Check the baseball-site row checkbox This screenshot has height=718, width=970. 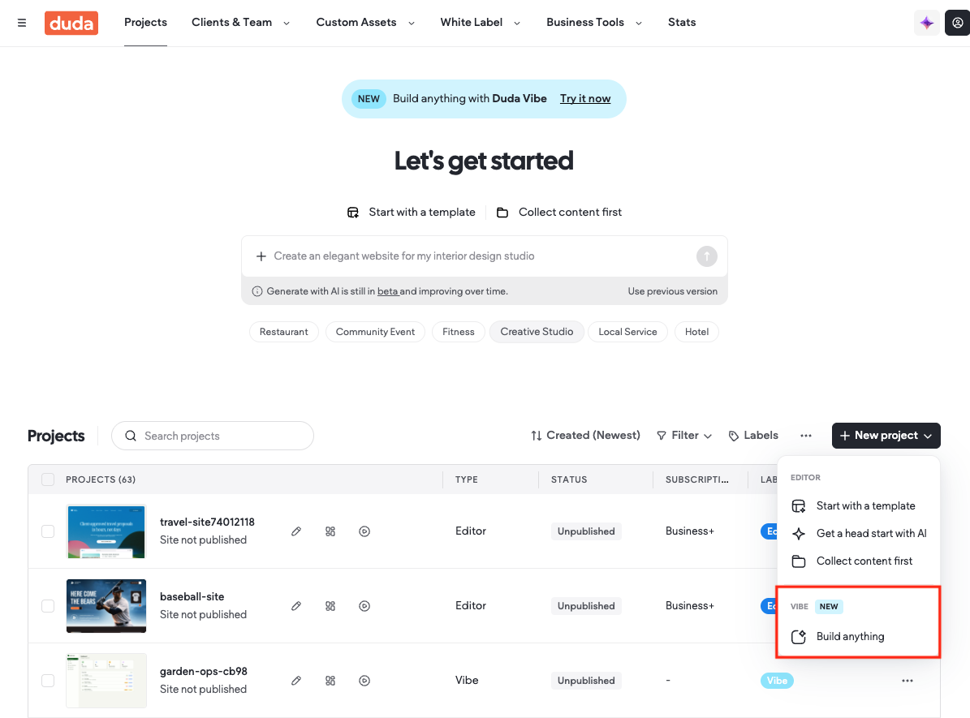48,606
